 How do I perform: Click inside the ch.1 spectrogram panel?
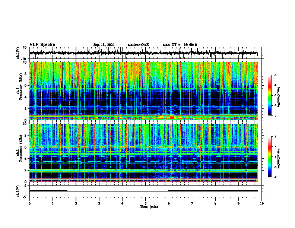pos(144,91)
